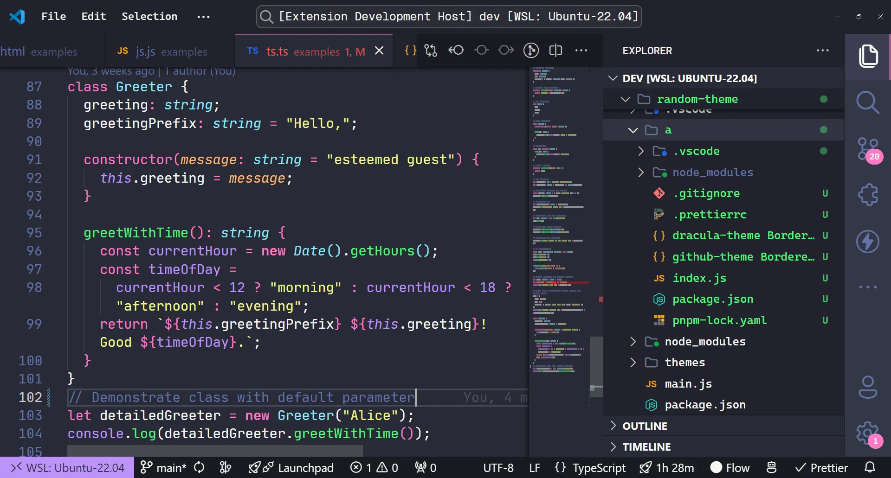This screenshot has width=891, height=478.
Task: Click the command center search field
Action: [449, 17]
